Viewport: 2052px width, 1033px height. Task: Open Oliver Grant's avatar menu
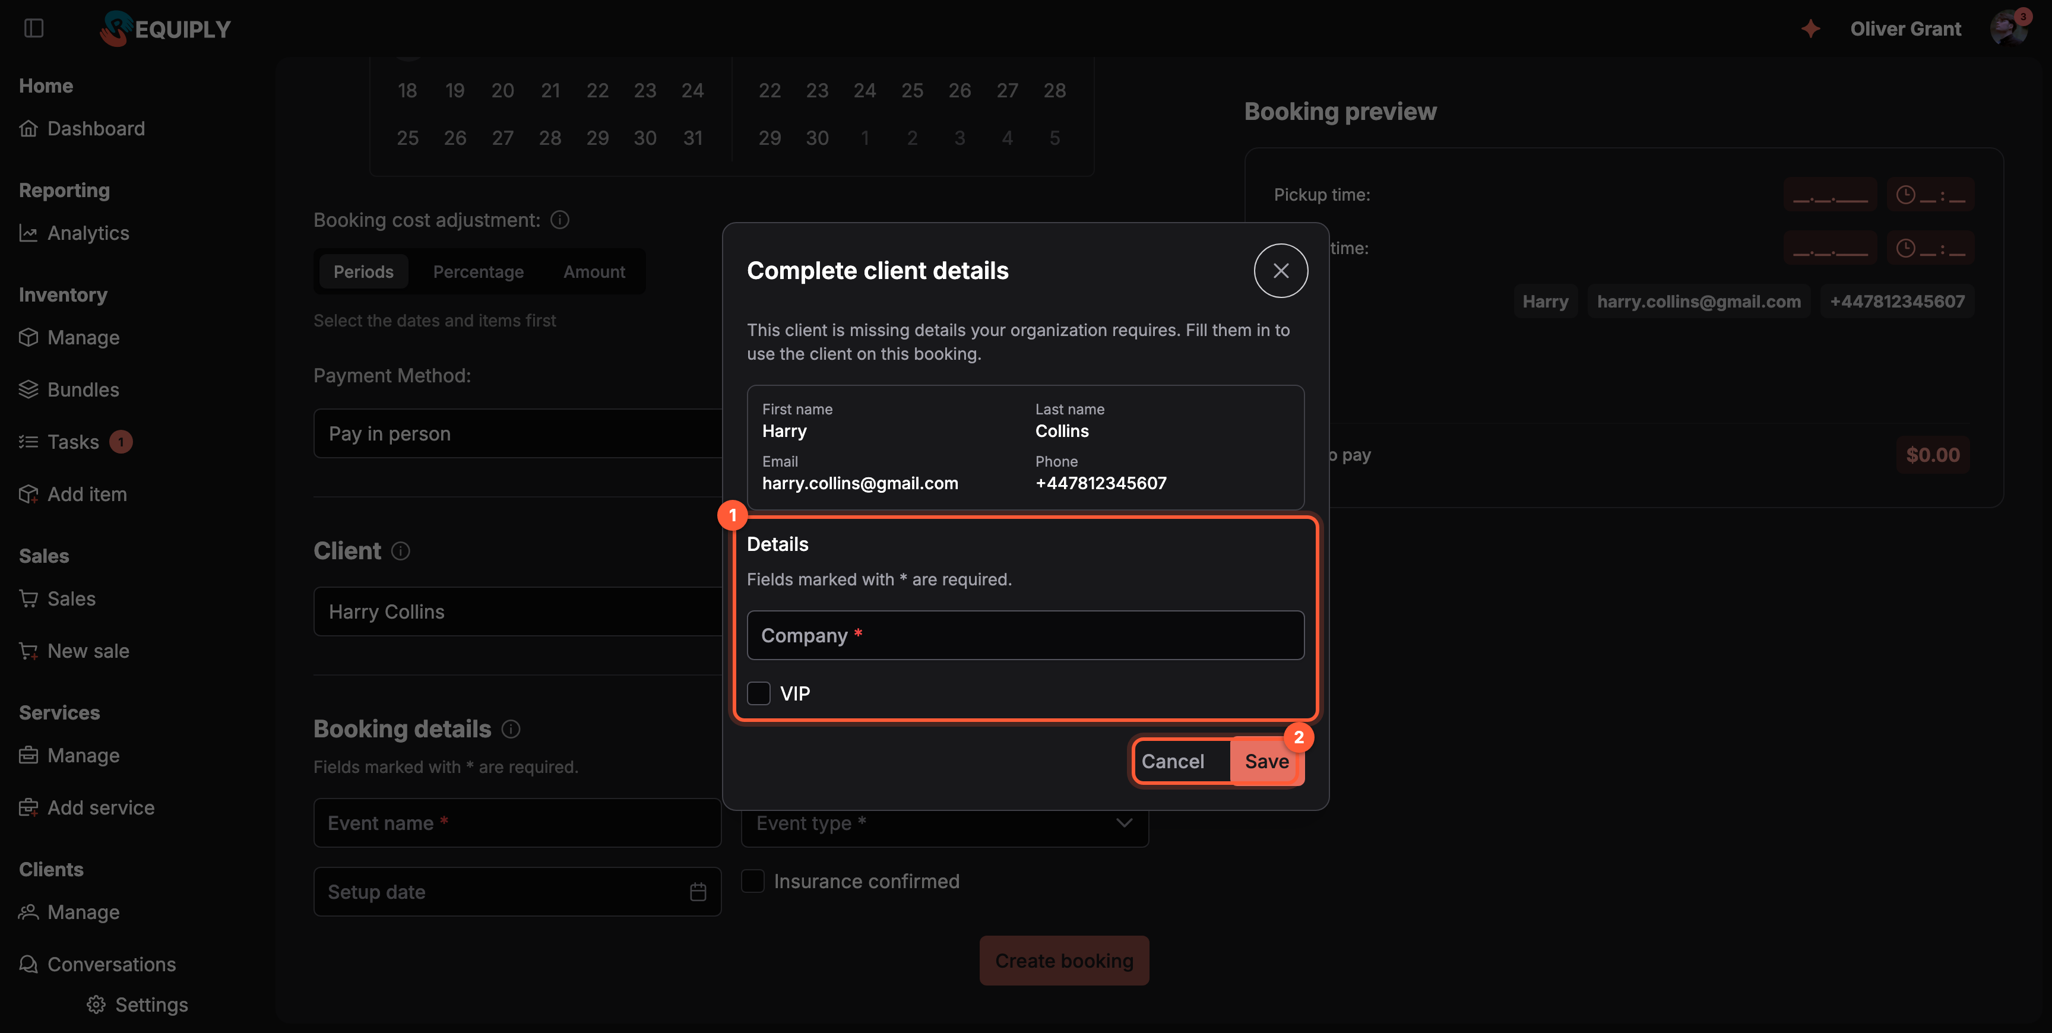click(x=2008, y=28)
